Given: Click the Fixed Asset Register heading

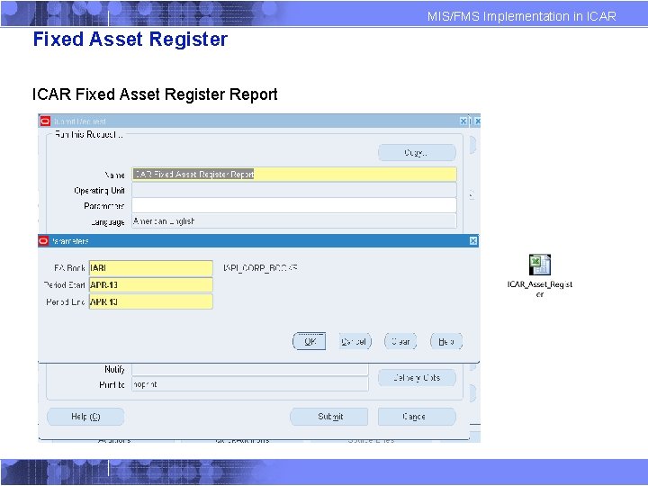Looking at the screenshot, I should coord(130,40).
